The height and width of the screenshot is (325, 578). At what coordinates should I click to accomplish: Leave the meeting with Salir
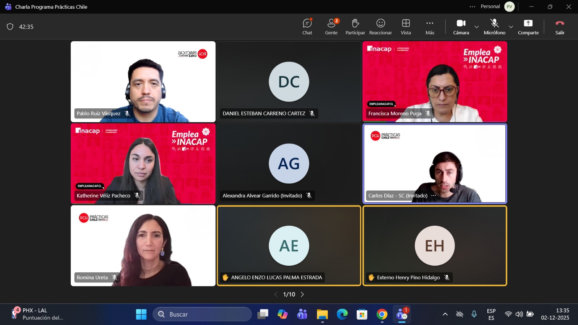click(x=560, y=27)
